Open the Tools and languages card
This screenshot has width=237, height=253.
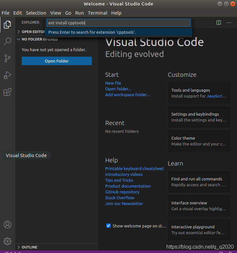pos(199,93)
